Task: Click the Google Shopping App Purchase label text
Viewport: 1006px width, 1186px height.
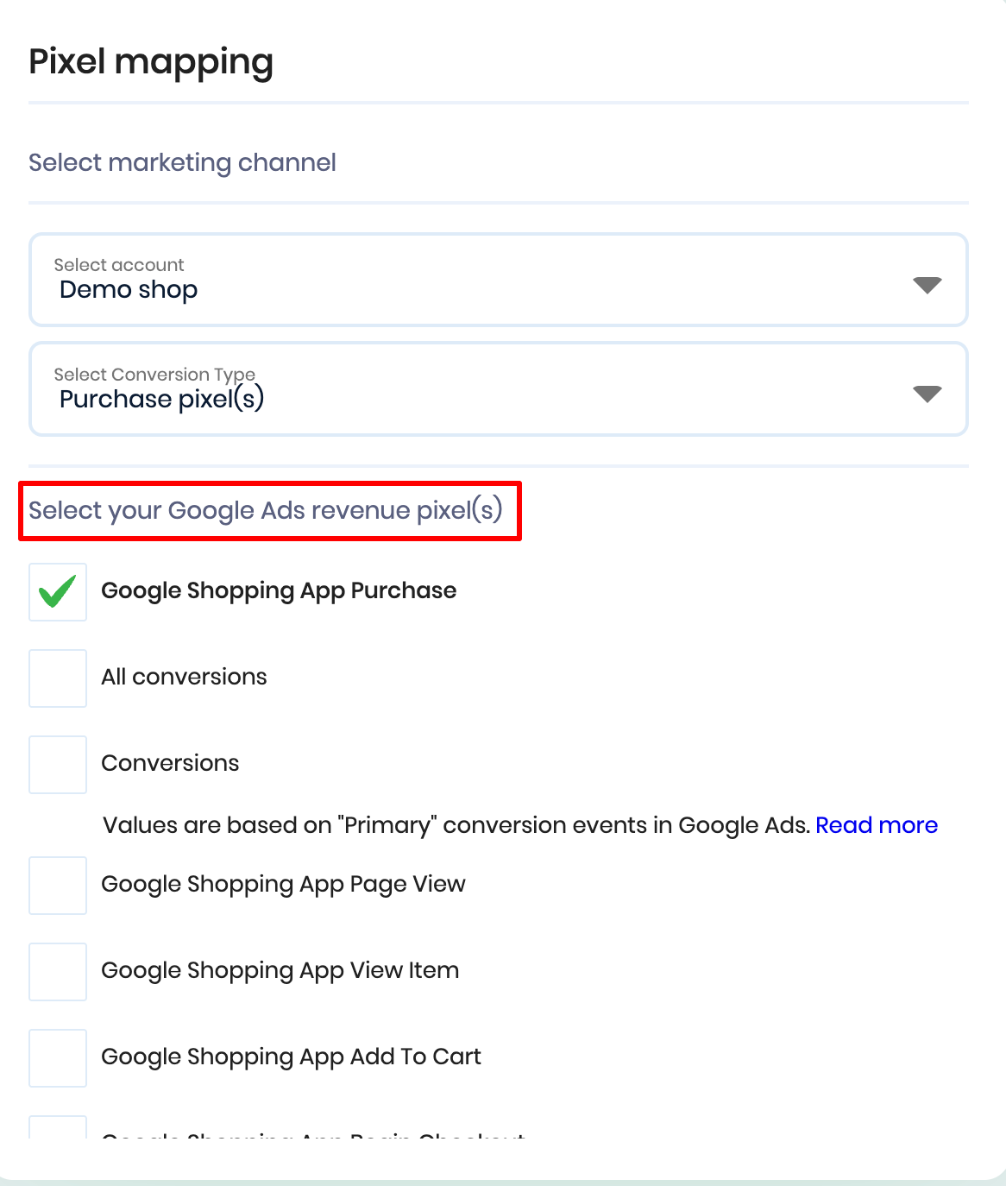Action: 279,590
